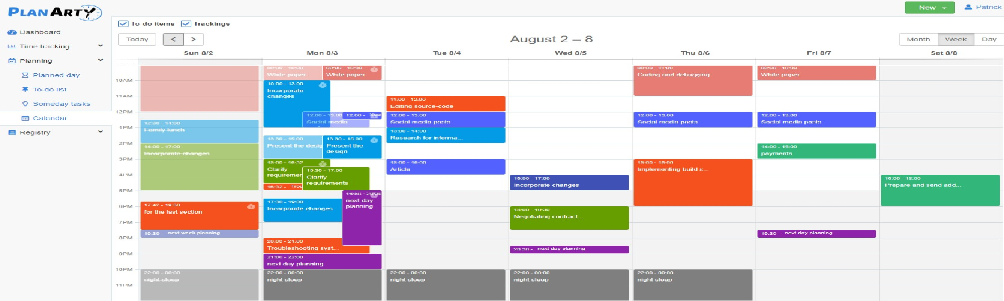Viewport: 1004px width, 301px height.
Task: Switch to Day view tab
Action: click(x=989, y=39)
